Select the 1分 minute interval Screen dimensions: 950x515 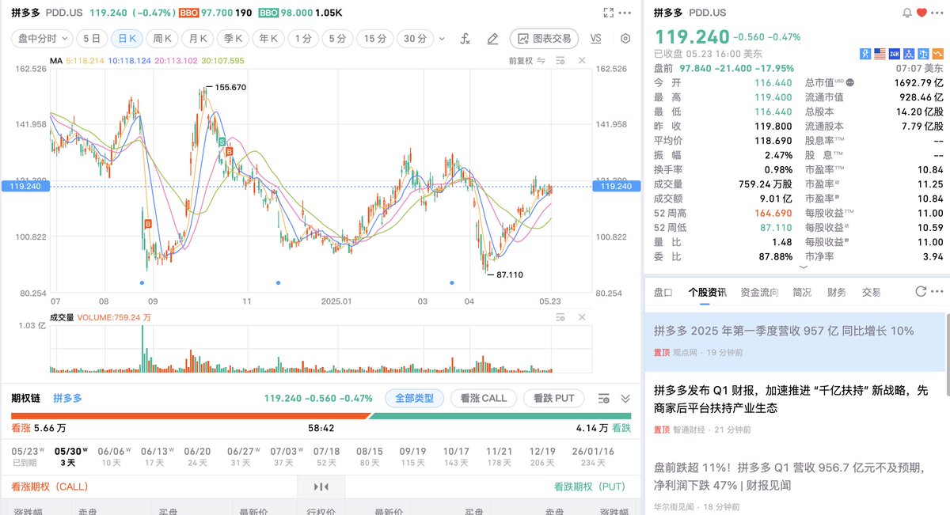coord(302,38)
